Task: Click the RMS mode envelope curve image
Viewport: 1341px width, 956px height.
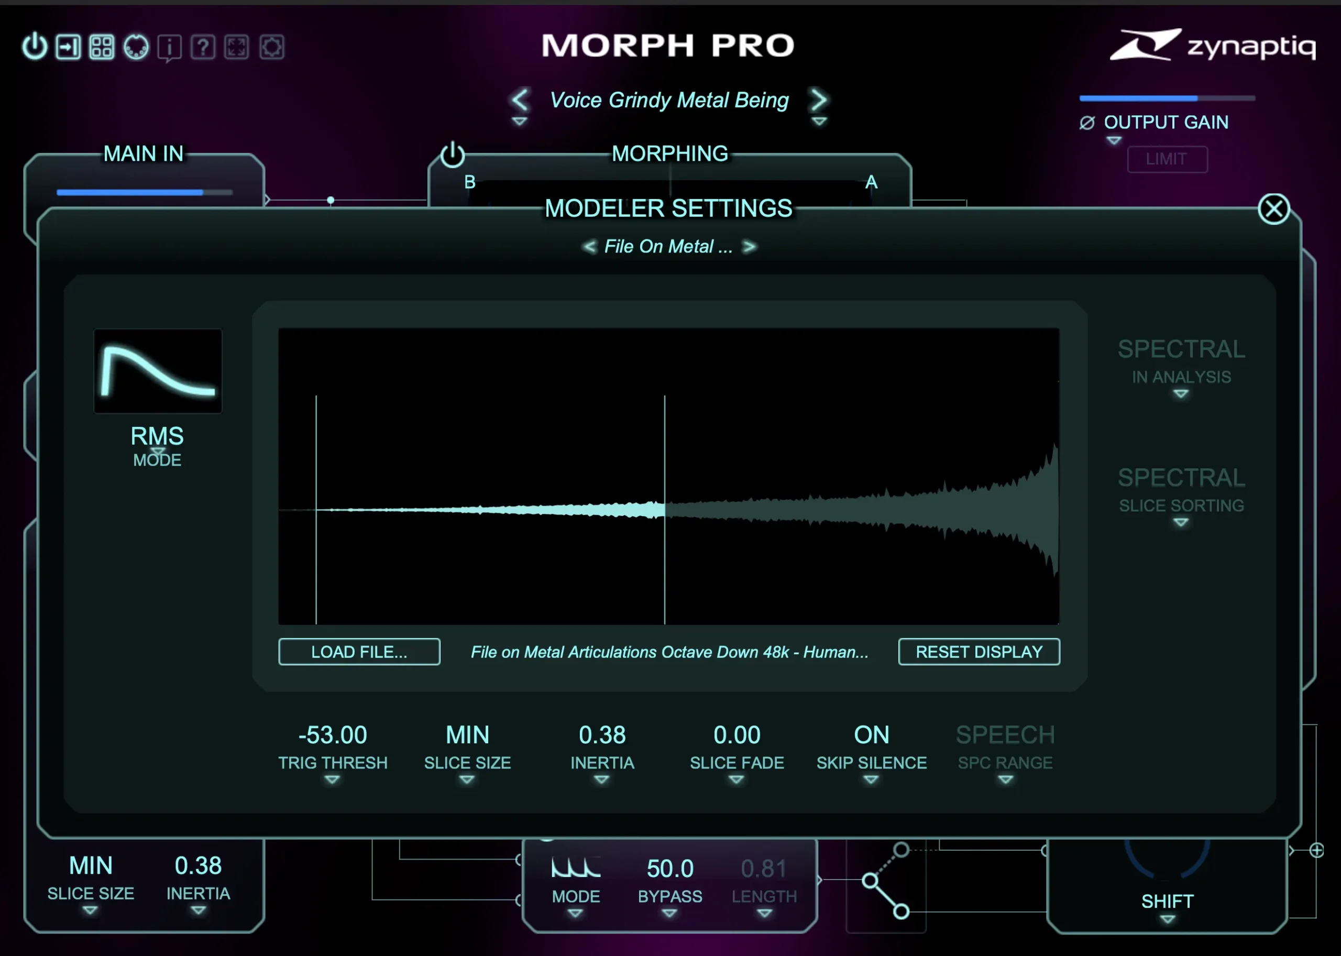Action: (158, 371)
